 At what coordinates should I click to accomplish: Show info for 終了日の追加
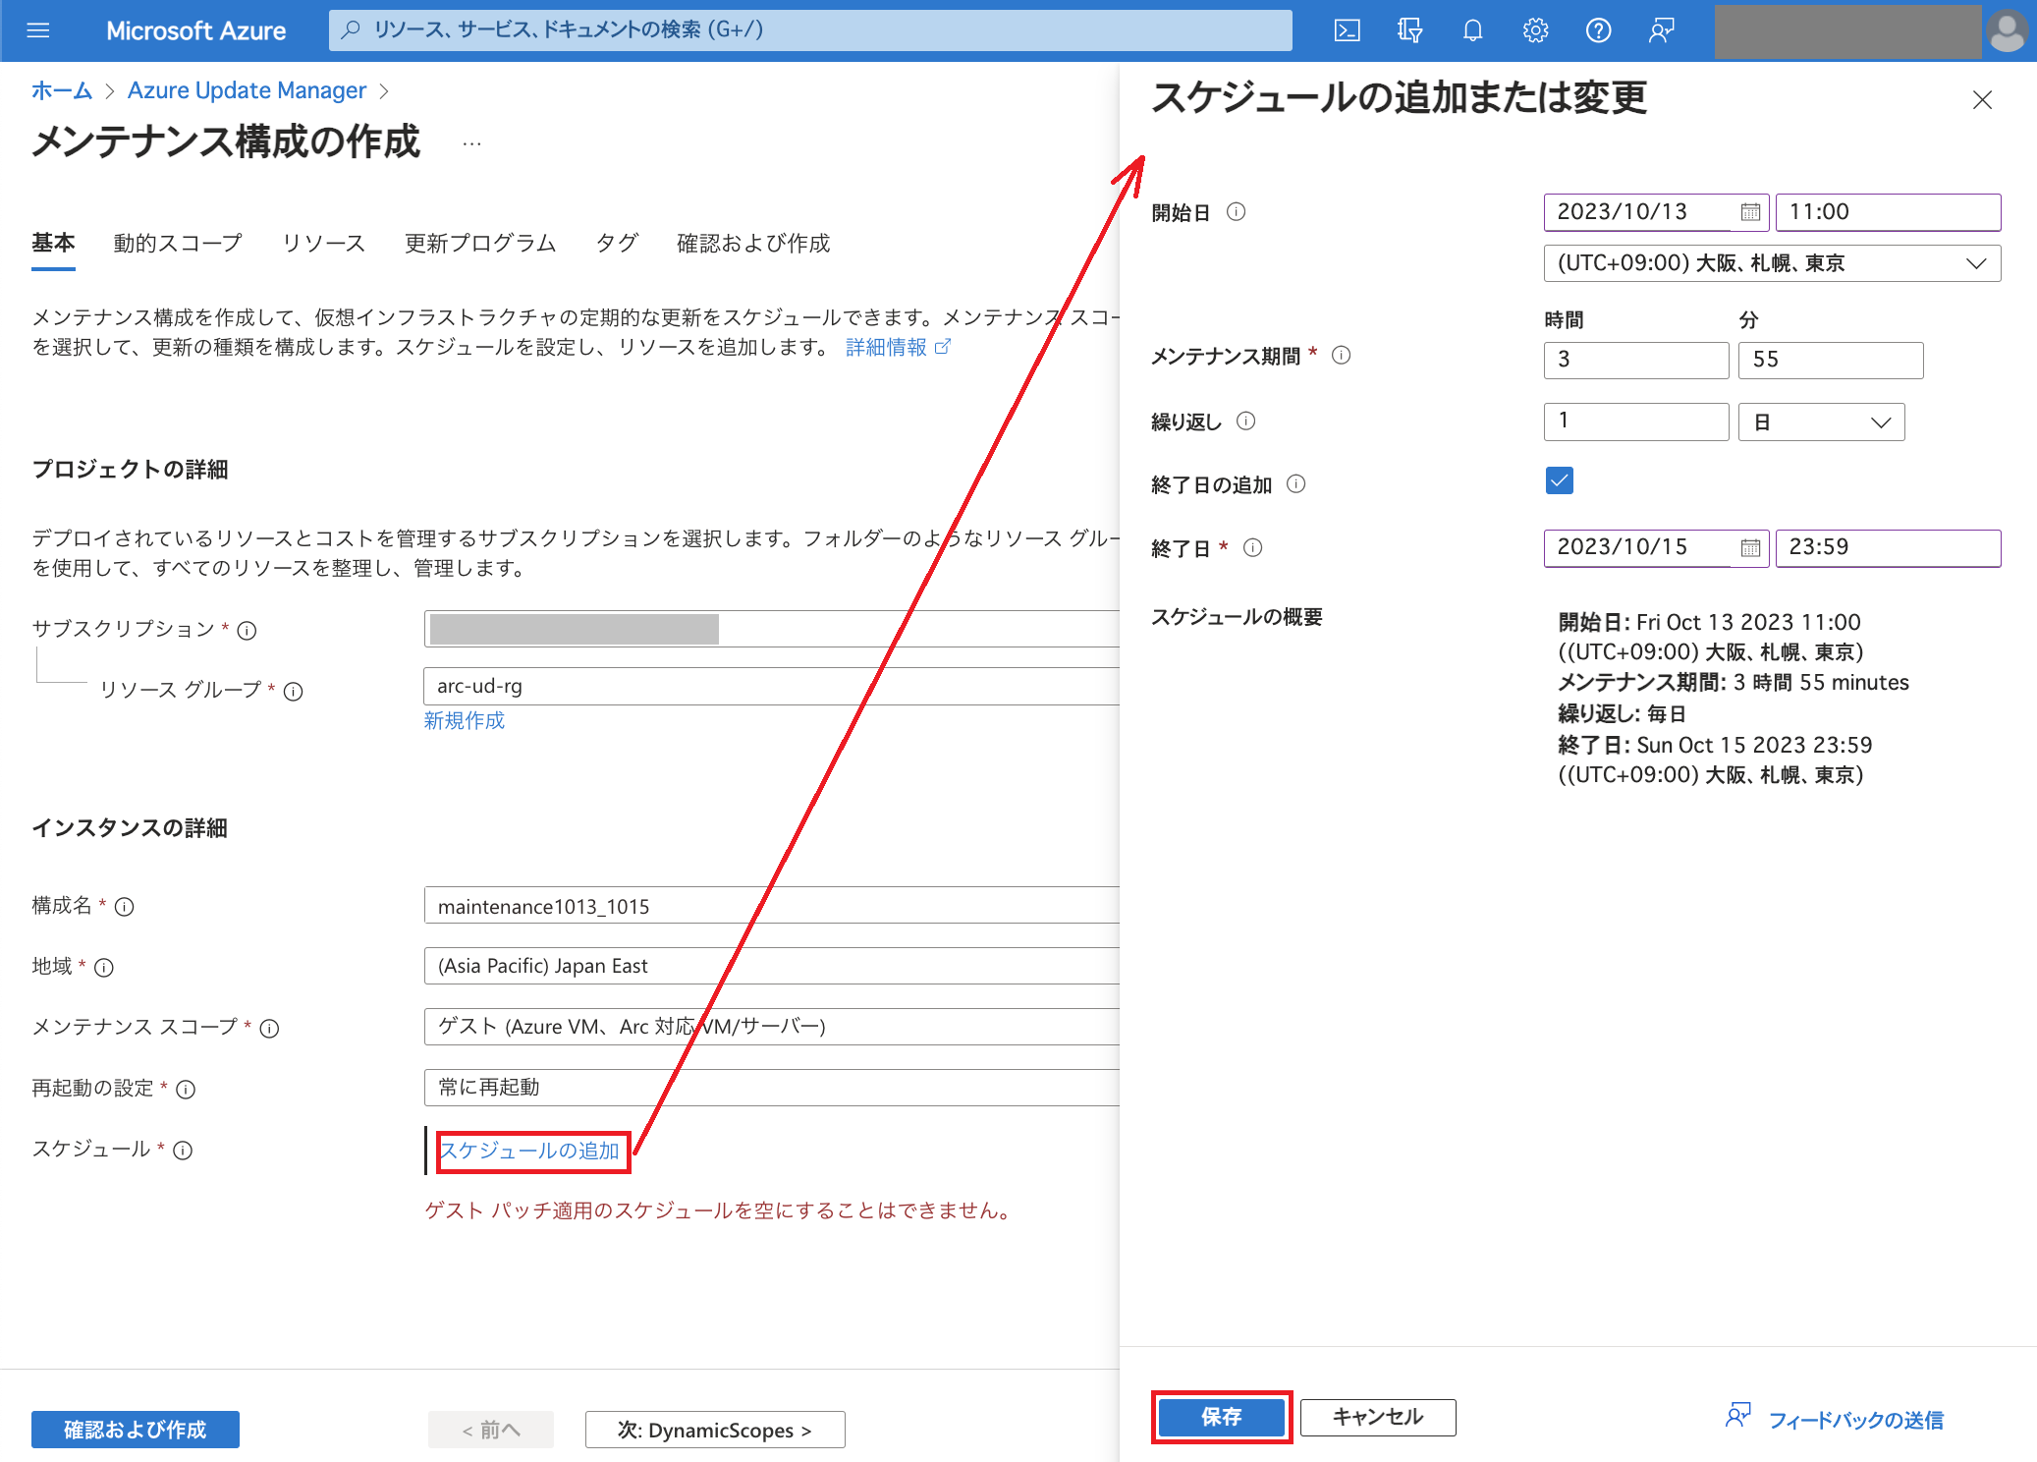[x=1296, y=483]
